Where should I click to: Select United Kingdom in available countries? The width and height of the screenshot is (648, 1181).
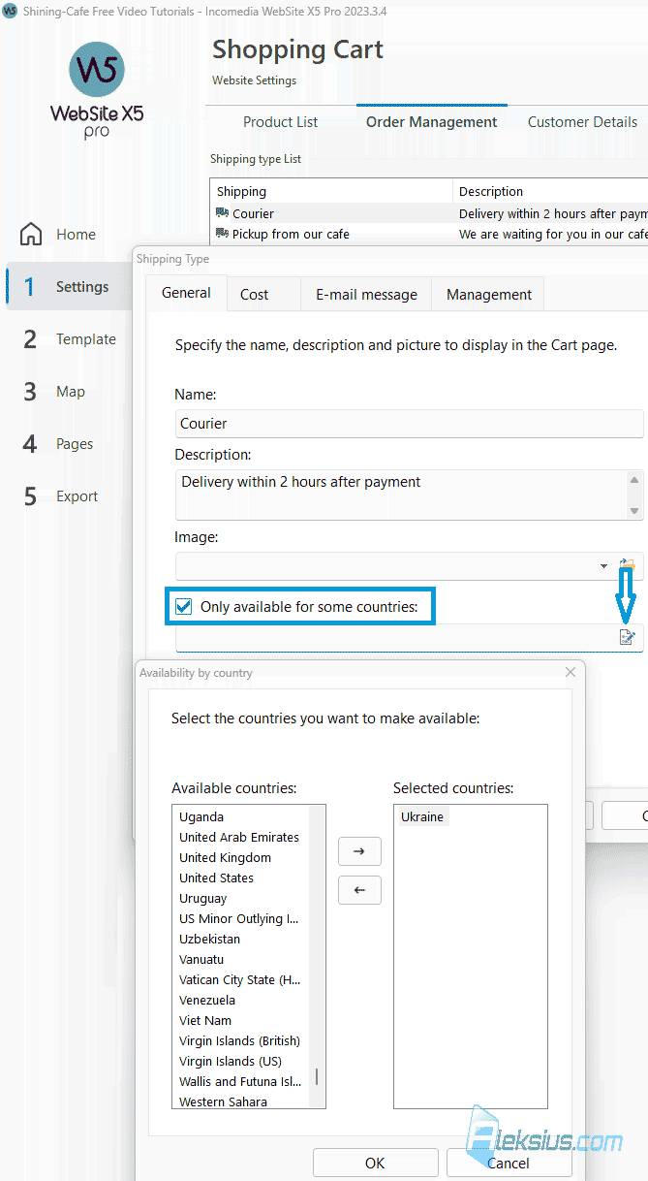225,858
